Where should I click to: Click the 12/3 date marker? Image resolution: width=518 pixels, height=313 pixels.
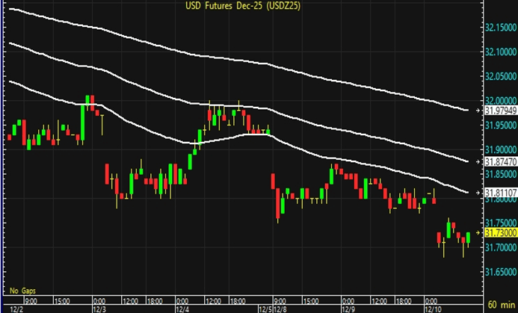coord(98,307)
